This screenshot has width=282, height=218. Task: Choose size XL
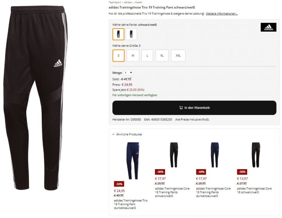[x=162, y=56]
